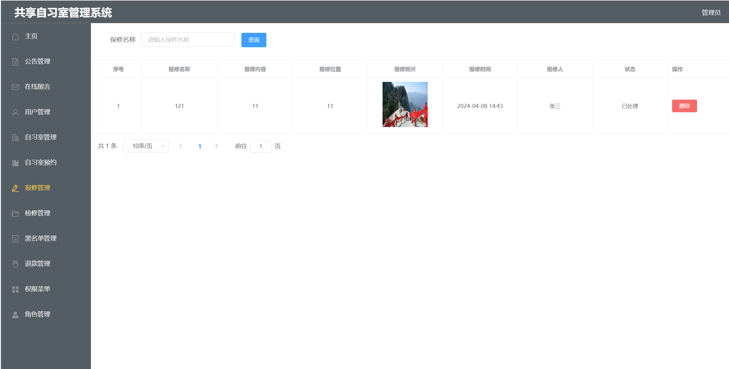729x369 pixels.
Task: Select the 主页 home icon in sidebar
Action: 15,36
